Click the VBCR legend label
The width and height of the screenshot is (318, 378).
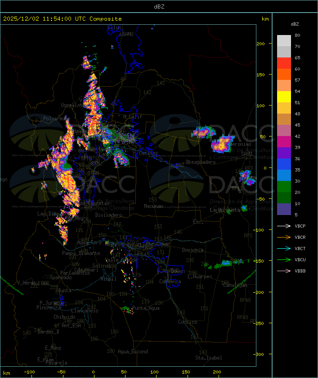300,237
